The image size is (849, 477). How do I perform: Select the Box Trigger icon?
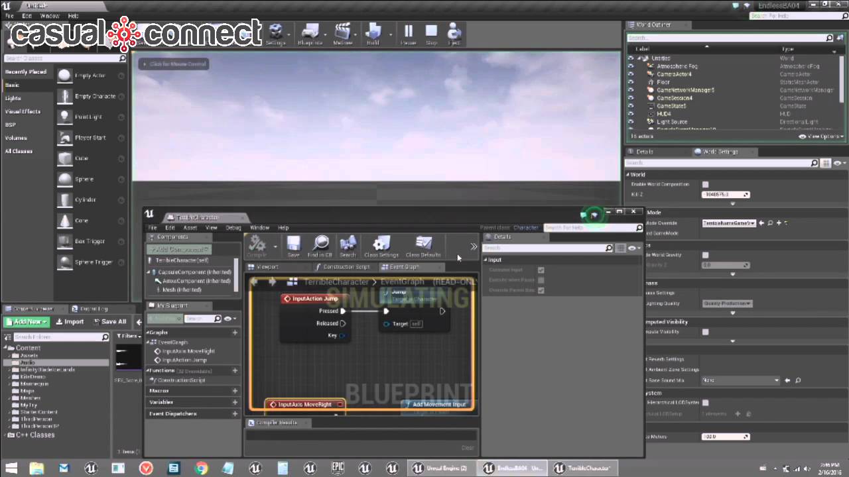[x=64, y=241]
